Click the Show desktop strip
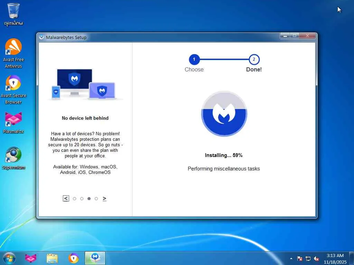The image size is (354, 265). pyautogui.click(x=352, y=259)
